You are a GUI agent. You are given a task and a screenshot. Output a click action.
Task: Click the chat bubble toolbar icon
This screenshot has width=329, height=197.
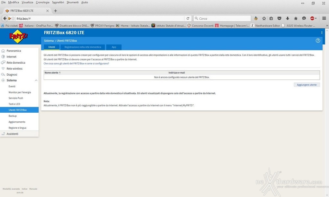pos(304,18)
